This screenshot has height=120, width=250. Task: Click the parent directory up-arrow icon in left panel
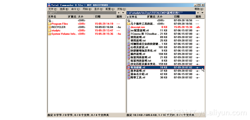49,20
